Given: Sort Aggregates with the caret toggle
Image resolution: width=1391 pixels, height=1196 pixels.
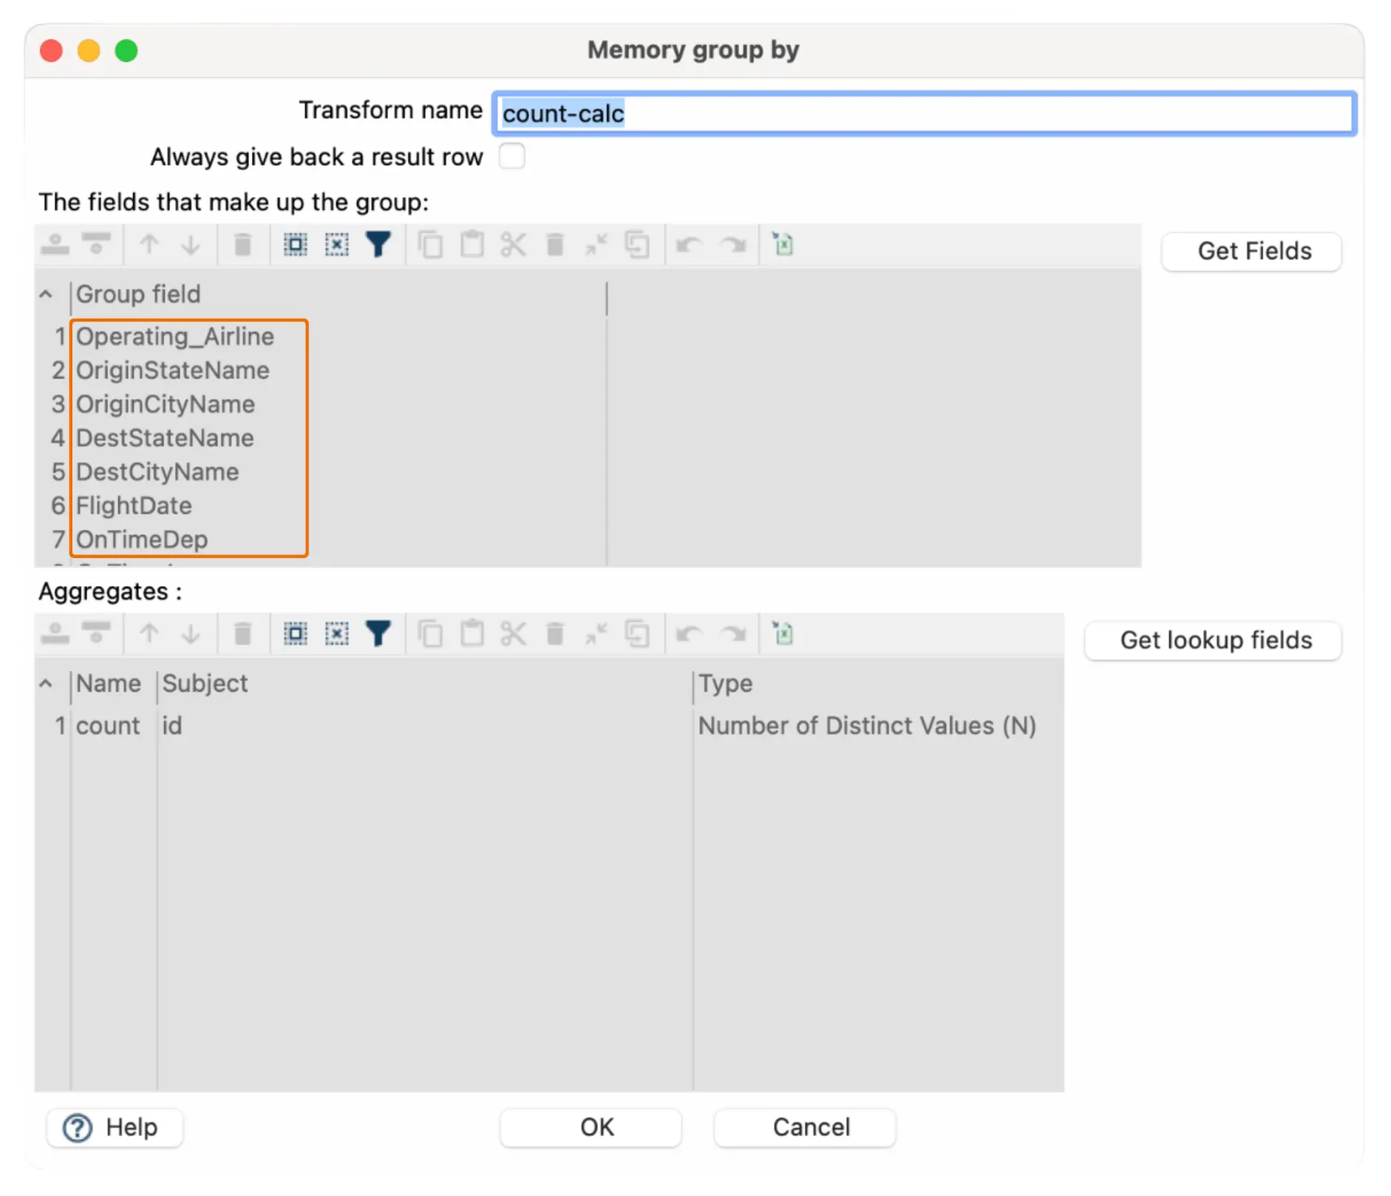Looking at the screenshot, I should (46, 684).
